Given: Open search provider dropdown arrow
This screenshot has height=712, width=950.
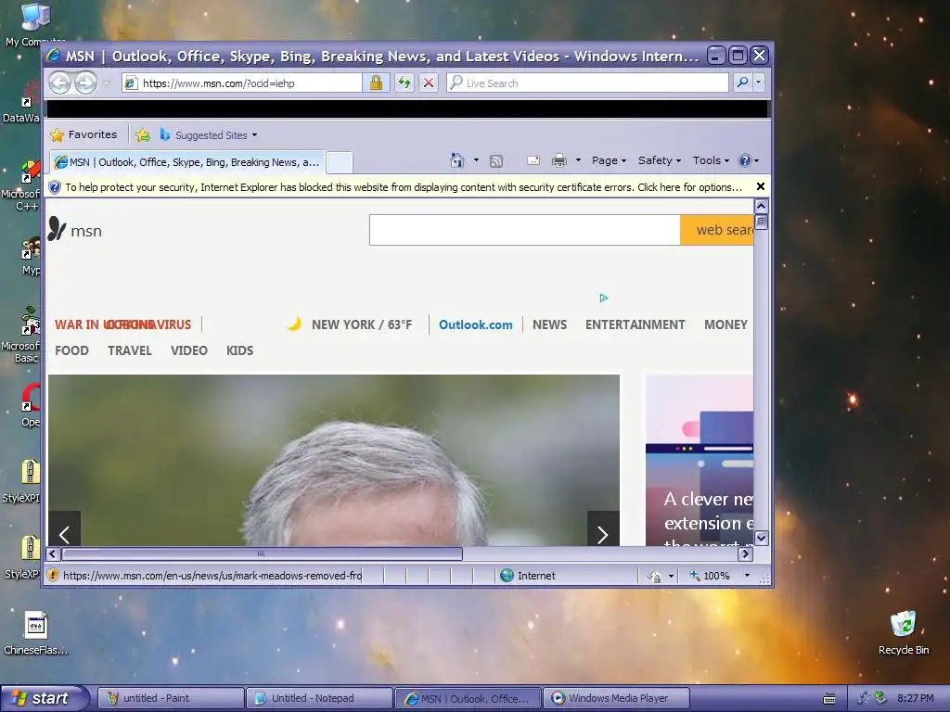Looking at the screenshot, I should tap(758, 83).
